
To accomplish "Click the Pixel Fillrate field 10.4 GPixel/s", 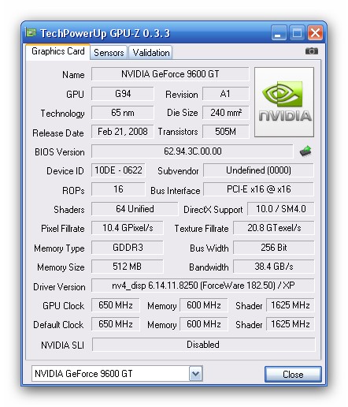I will 128,228.
